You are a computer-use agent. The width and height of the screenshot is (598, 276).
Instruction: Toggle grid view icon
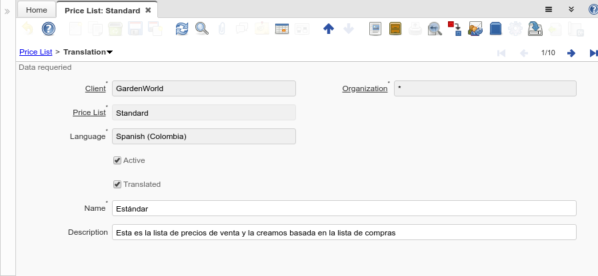[x=281, y=29]
